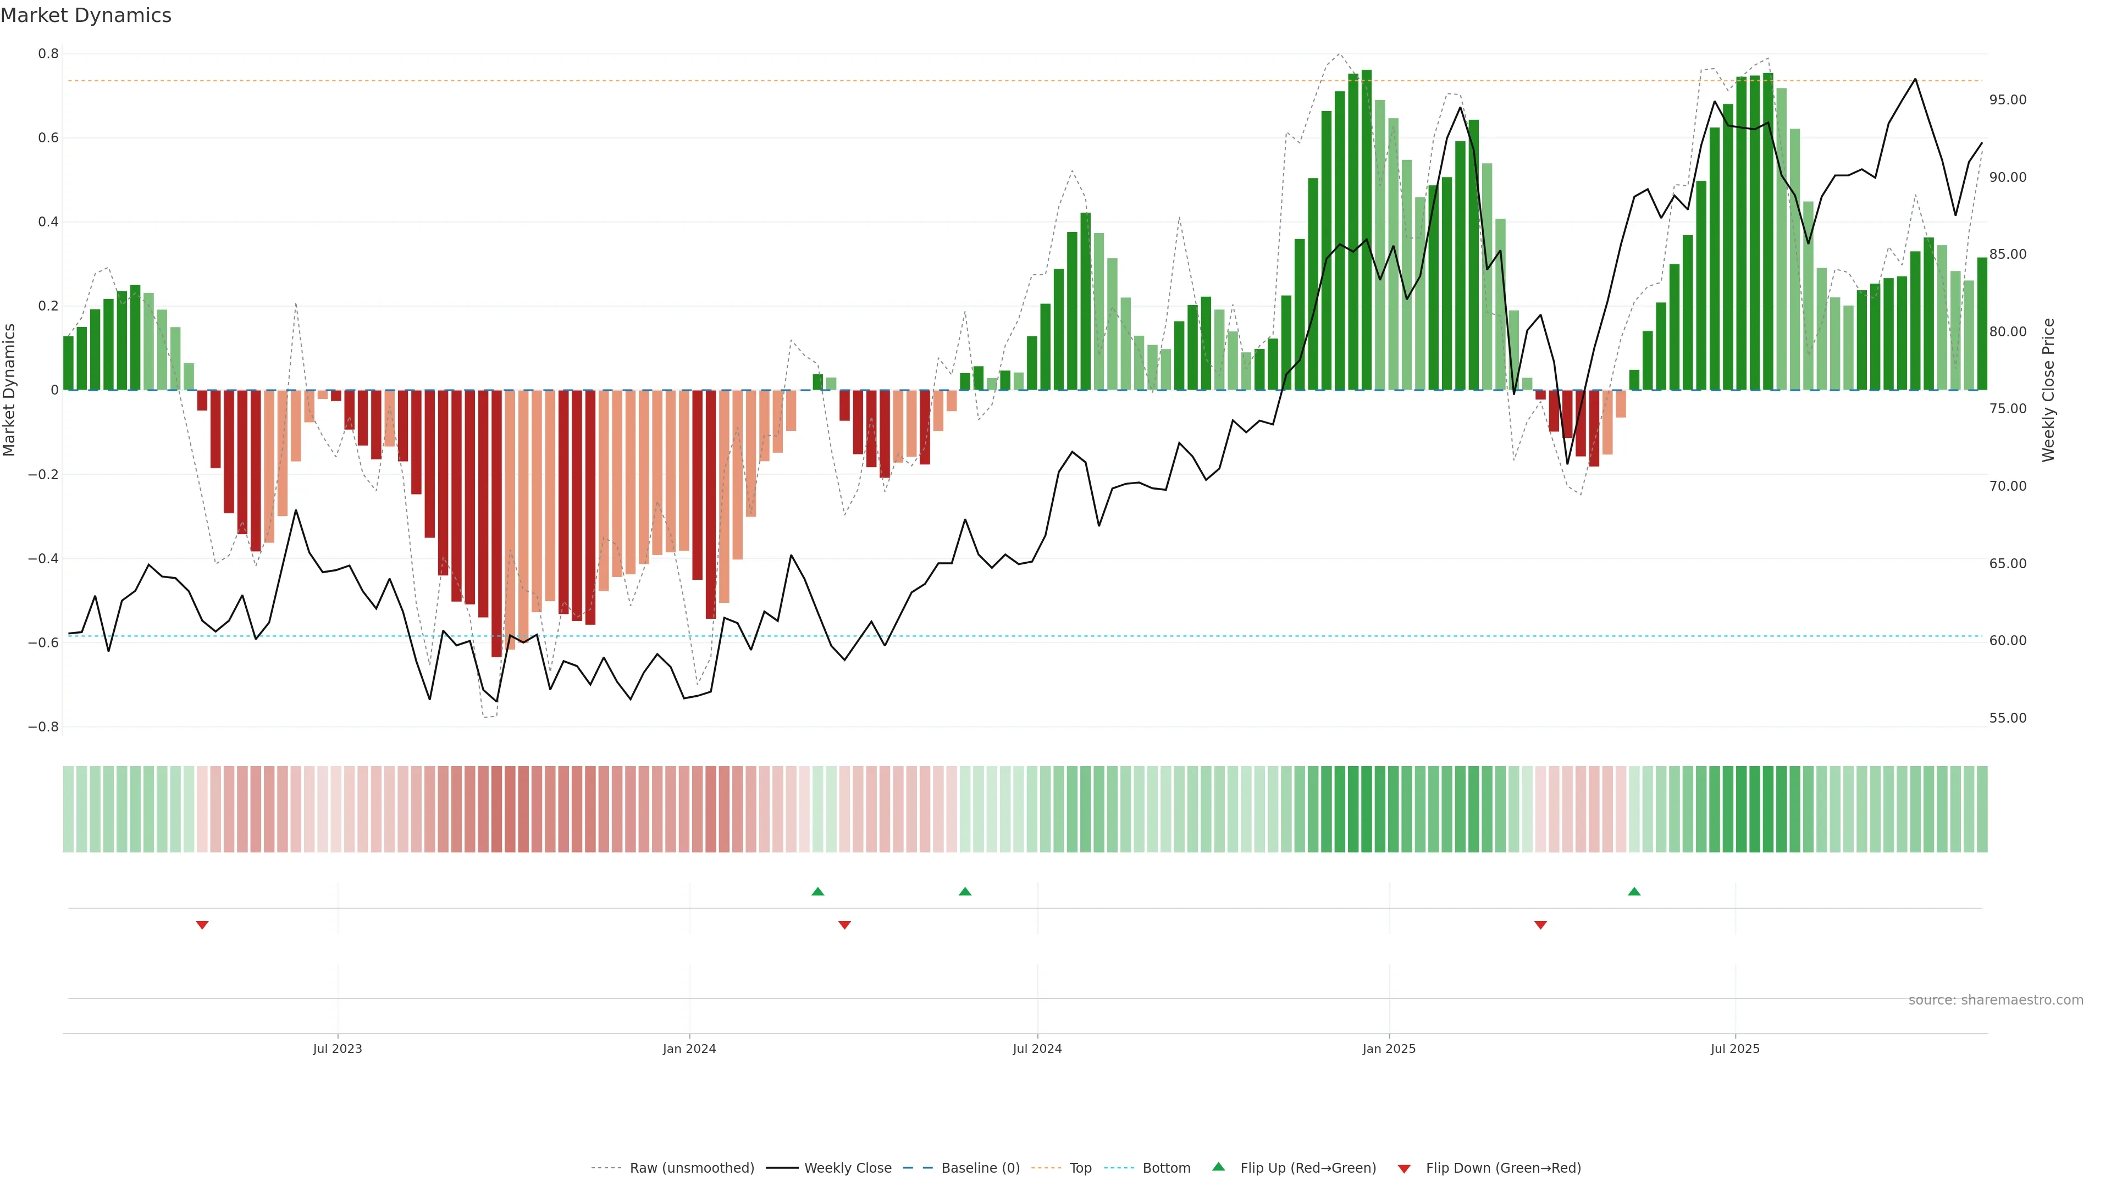Screen dimensions: 2111x1187
Task: Click the Jan 2025 axis label
Action: (1388, 1049)
